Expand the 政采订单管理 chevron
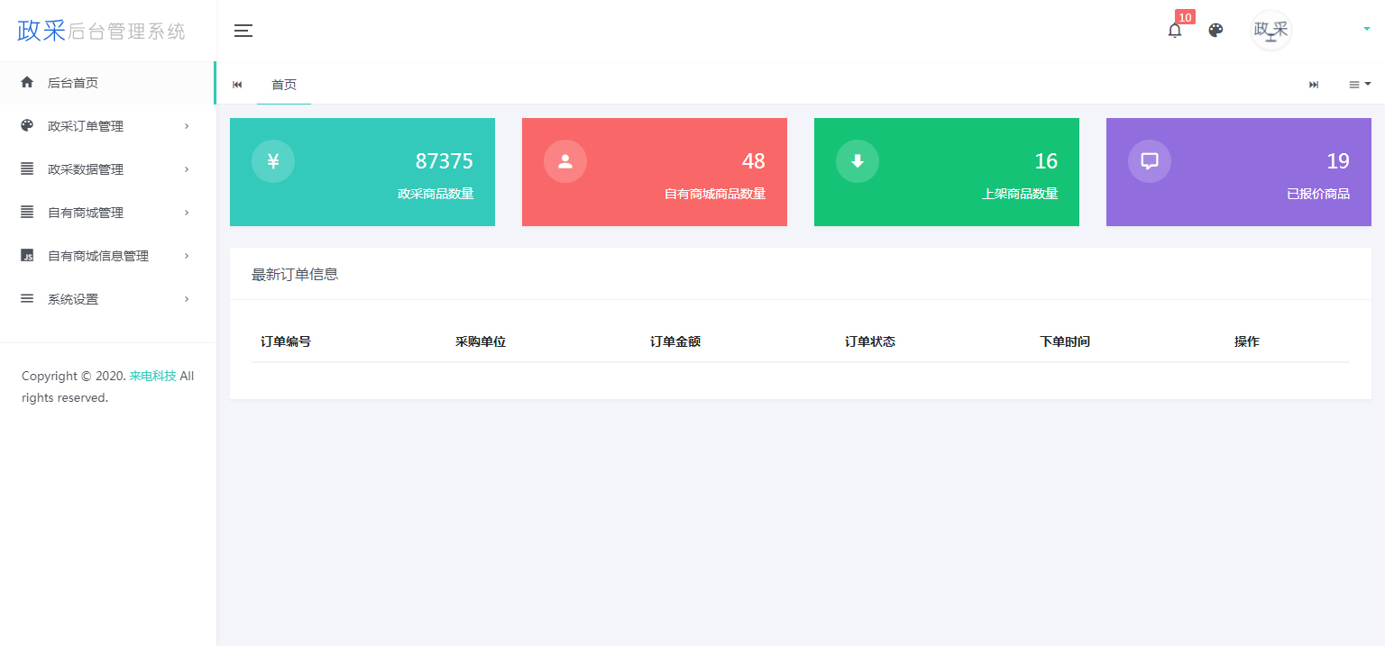Screen dimensions: 1385x646 click(187, 125)
